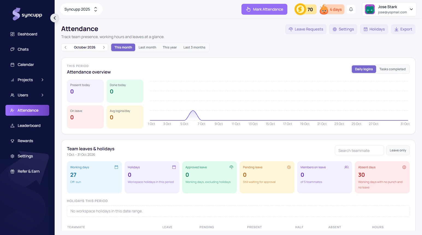Open the notifications bell

click(351, 9)
